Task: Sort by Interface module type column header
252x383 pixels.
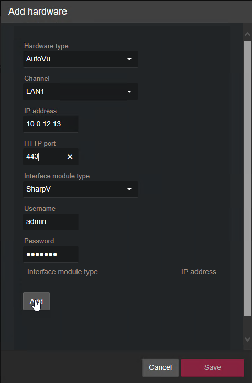Action: [x=62, y=272]
